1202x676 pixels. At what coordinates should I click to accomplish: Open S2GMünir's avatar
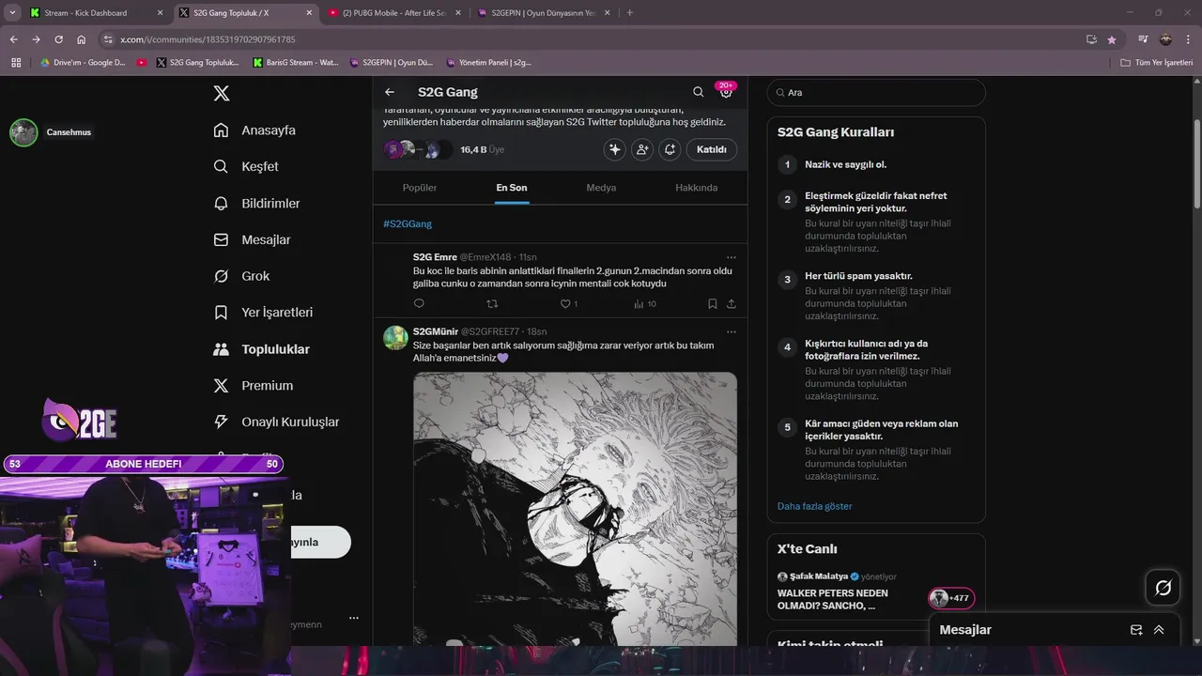[x=395, y=338]
